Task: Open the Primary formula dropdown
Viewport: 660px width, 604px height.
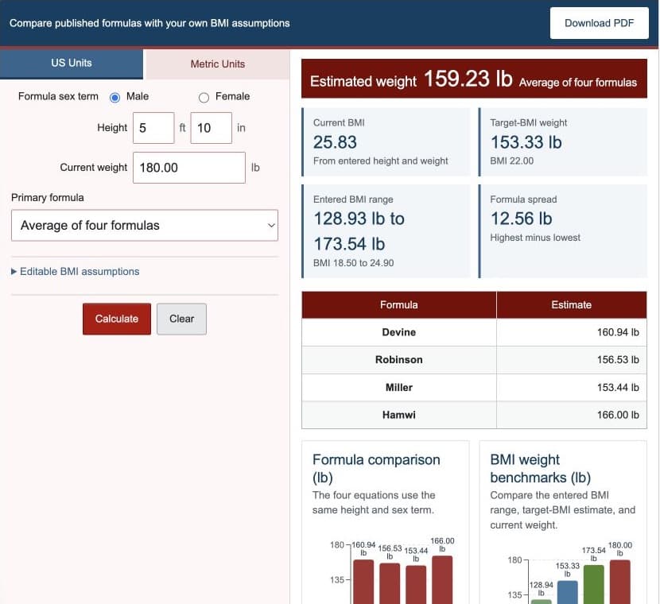Action: 145,226
